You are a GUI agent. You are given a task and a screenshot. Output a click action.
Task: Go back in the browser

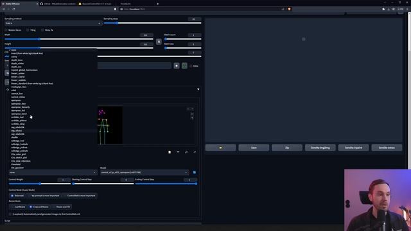point(4,9)
